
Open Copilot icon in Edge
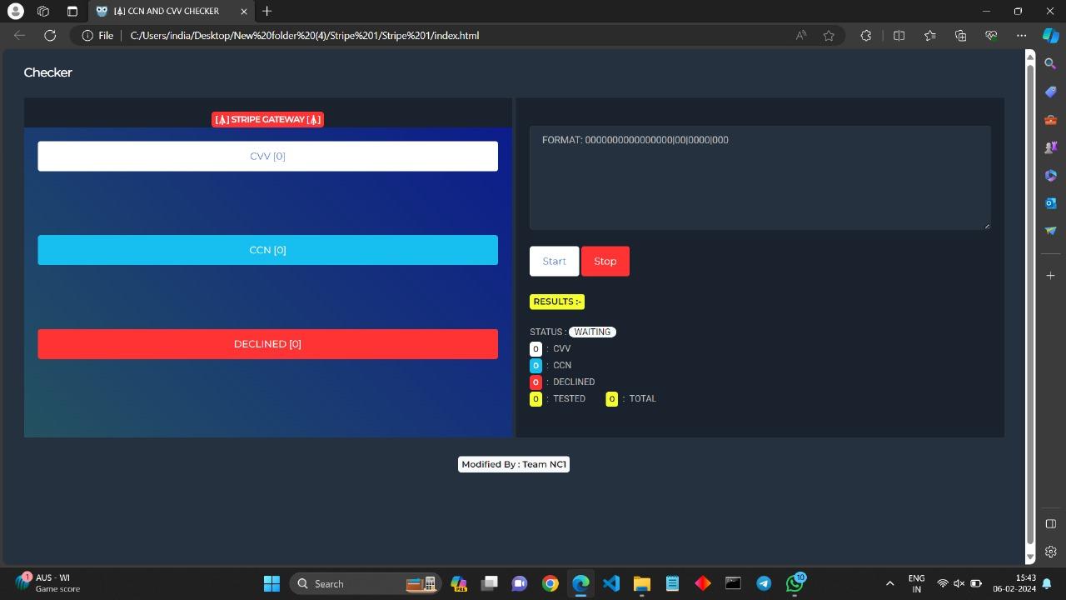1050,35
